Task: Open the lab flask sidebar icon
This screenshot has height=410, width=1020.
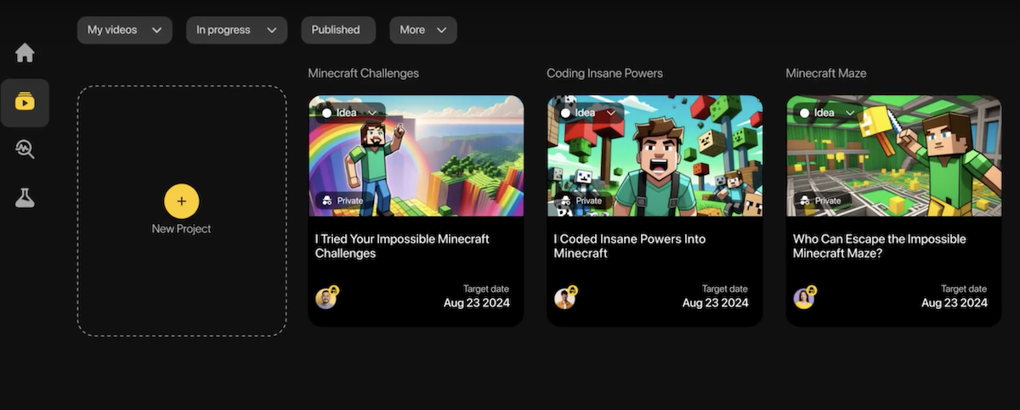Action: pos(25,199)
